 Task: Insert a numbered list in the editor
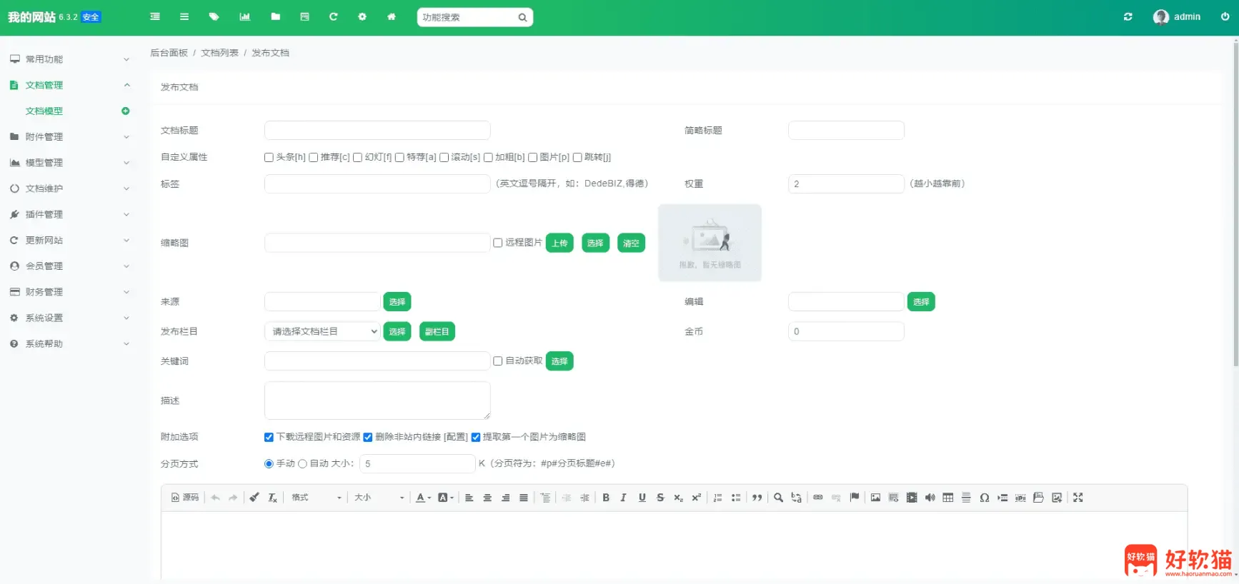[x=717, y=498]
